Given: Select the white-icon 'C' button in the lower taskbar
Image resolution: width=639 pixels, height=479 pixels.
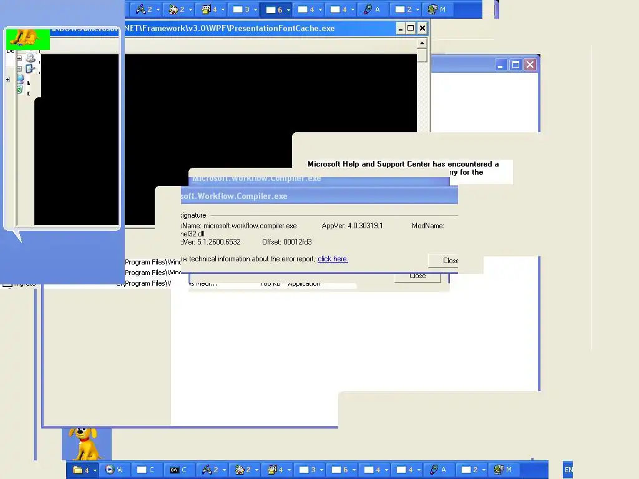Looking at the screenshot, I should click(146, 470).
